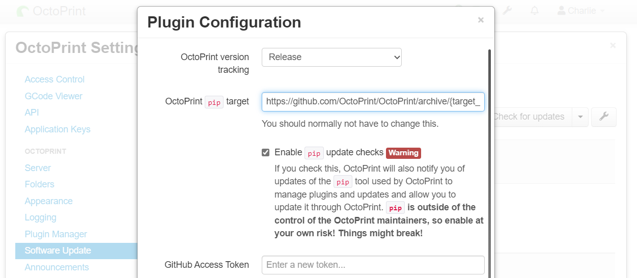Toggle Enable pip update checks checkbox
This screenshot has height=278, width=637.
265,153
